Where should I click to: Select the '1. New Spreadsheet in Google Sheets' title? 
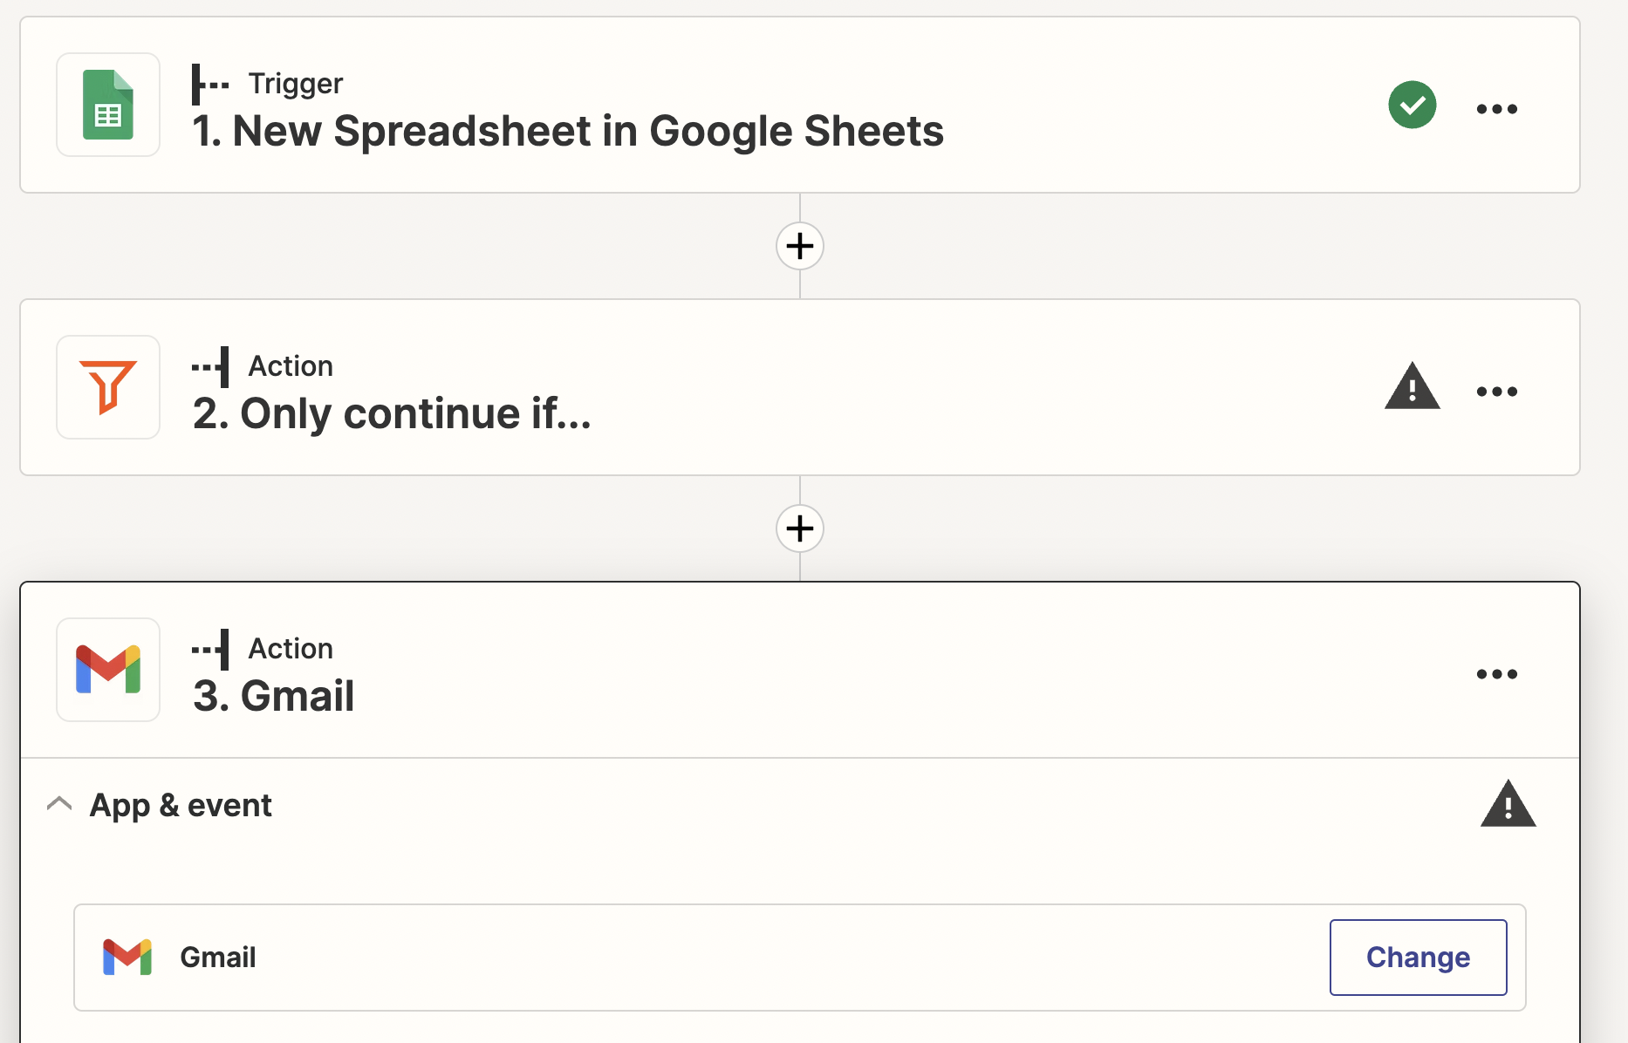click(568, 132)
